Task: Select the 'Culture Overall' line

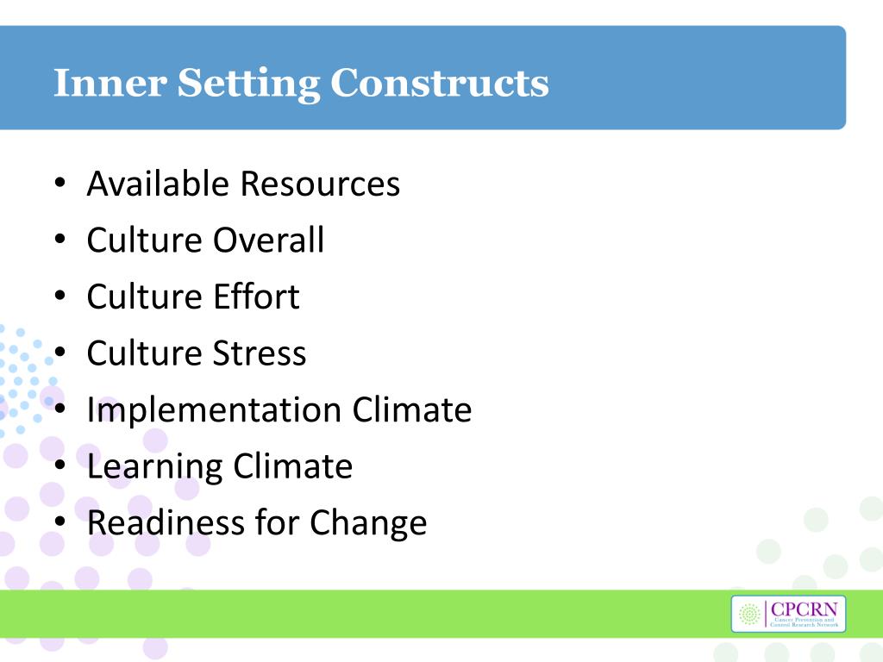Action: pyautogui.click(x=205, y=240)
